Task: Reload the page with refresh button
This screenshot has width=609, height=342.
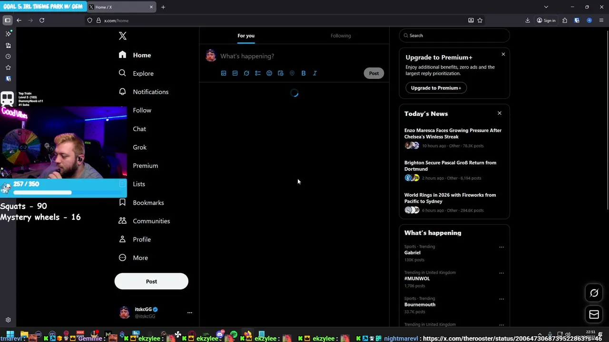Action: 42,20
